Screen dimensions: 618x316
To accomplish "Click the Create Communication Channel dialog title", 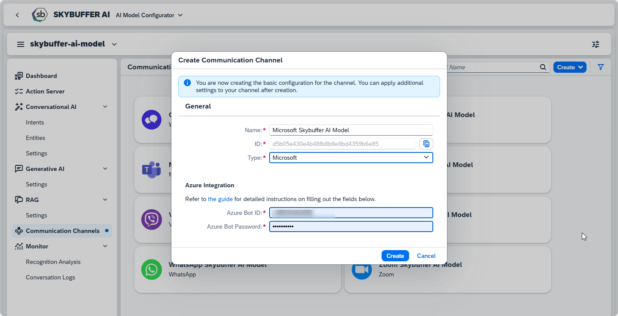I will pos(230,60).
